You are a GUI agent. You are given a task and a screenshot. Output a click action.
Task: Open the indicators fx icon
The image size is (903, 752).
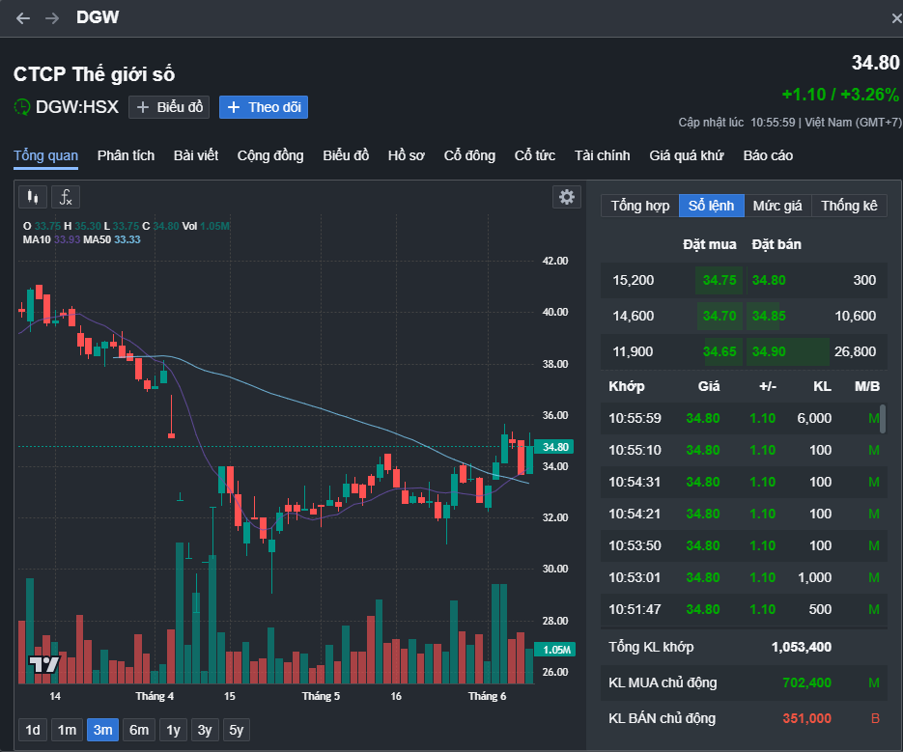click(66, 198)
